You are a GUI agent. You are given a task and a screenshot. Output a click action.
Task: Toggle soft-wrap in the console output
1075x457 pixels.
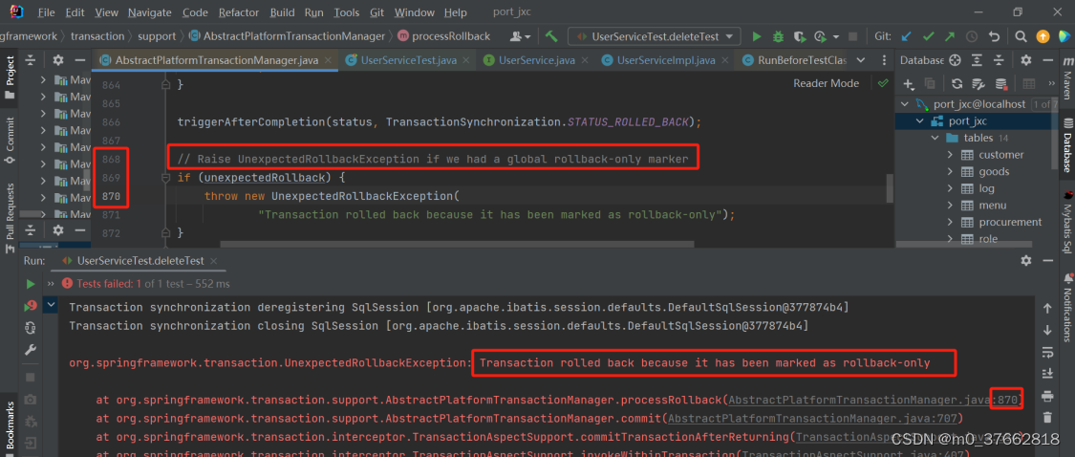1047,351
